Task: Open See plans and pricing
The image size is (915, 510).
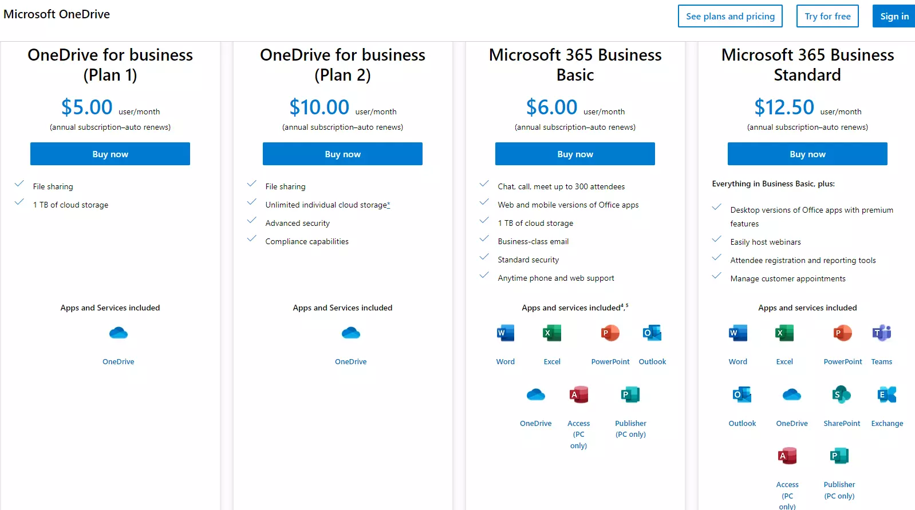Action: [x=729, y=16]
